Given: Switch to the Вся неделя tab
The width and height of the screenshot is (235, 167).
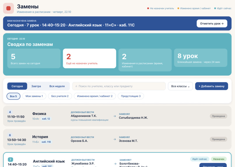Looking at the screenshot, I should click(57, 86).
